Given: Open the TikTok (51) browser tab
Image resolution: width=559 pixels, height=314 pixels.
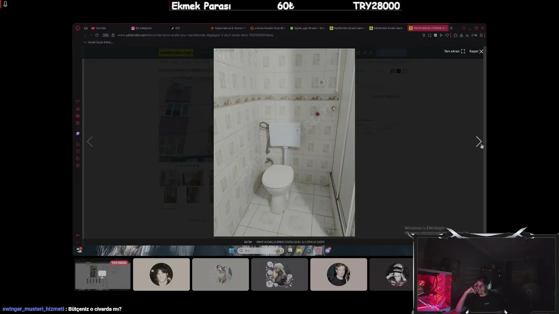Looking at the screenshot, I should coord(176,28).
